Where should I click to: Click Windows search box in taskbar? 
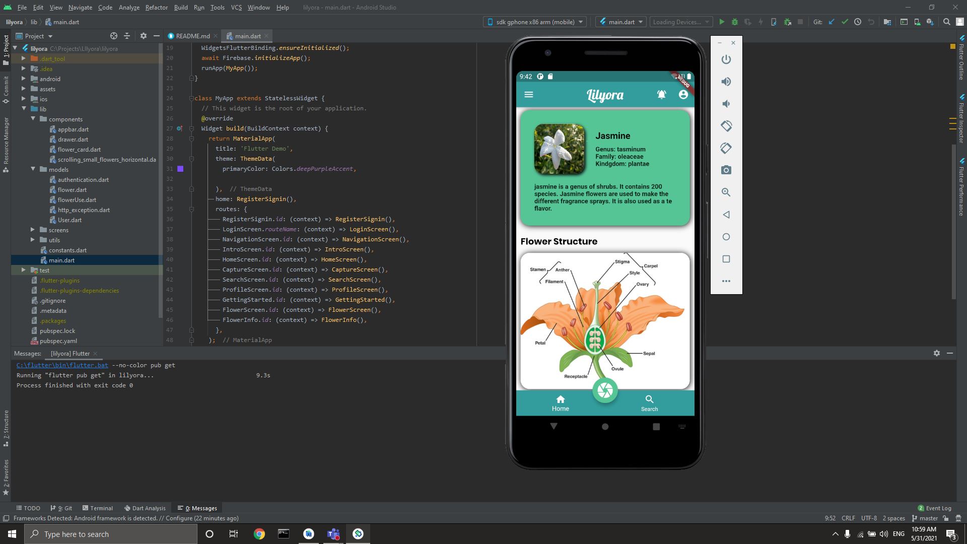pyautogui.click(x=111, y=534)
